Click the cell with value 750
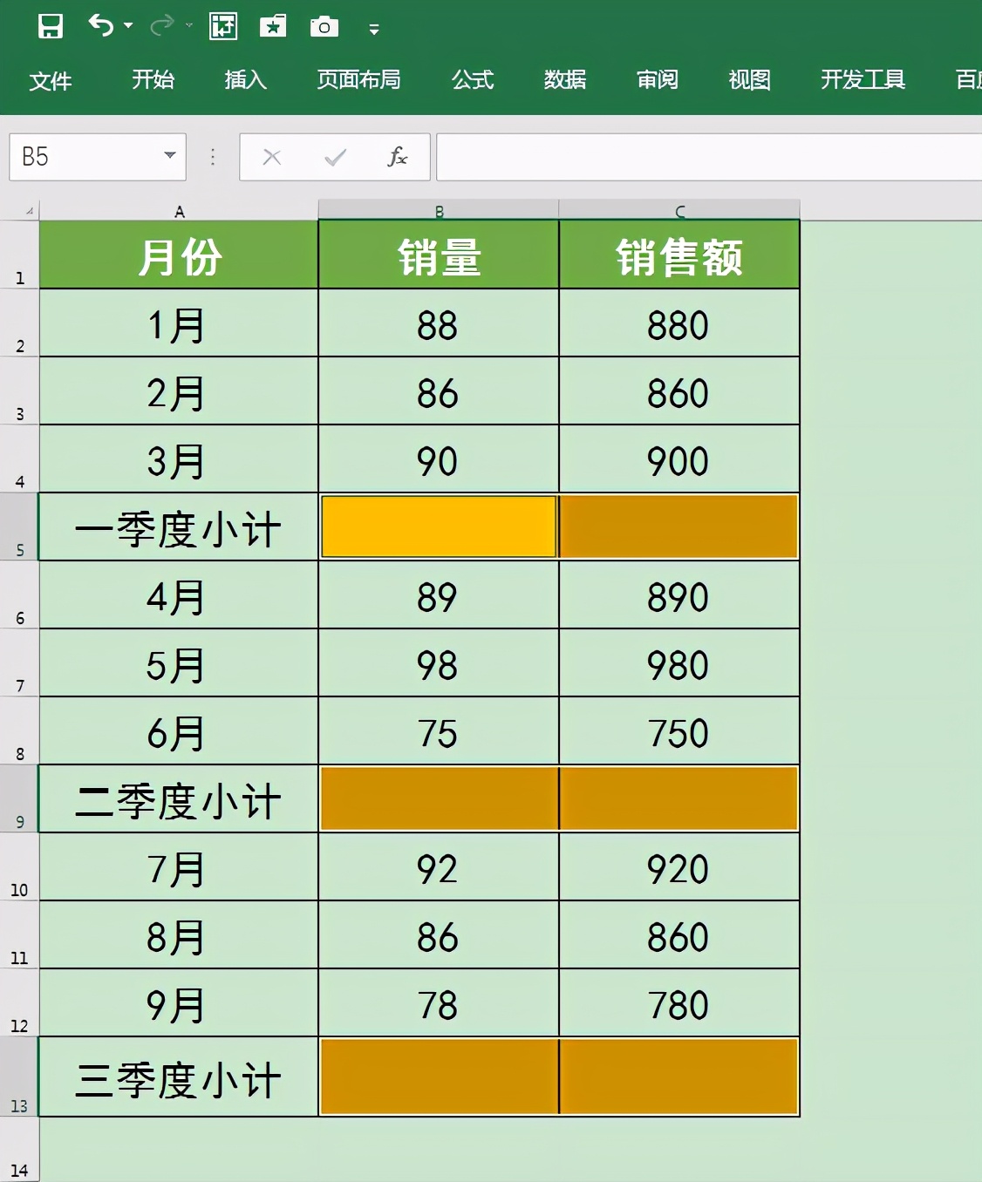 (x=679, y=731)
